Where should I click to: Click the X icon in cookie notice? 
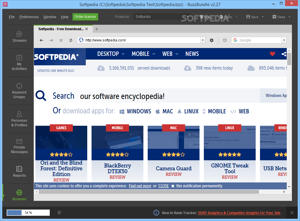click(x=173, y=186)
